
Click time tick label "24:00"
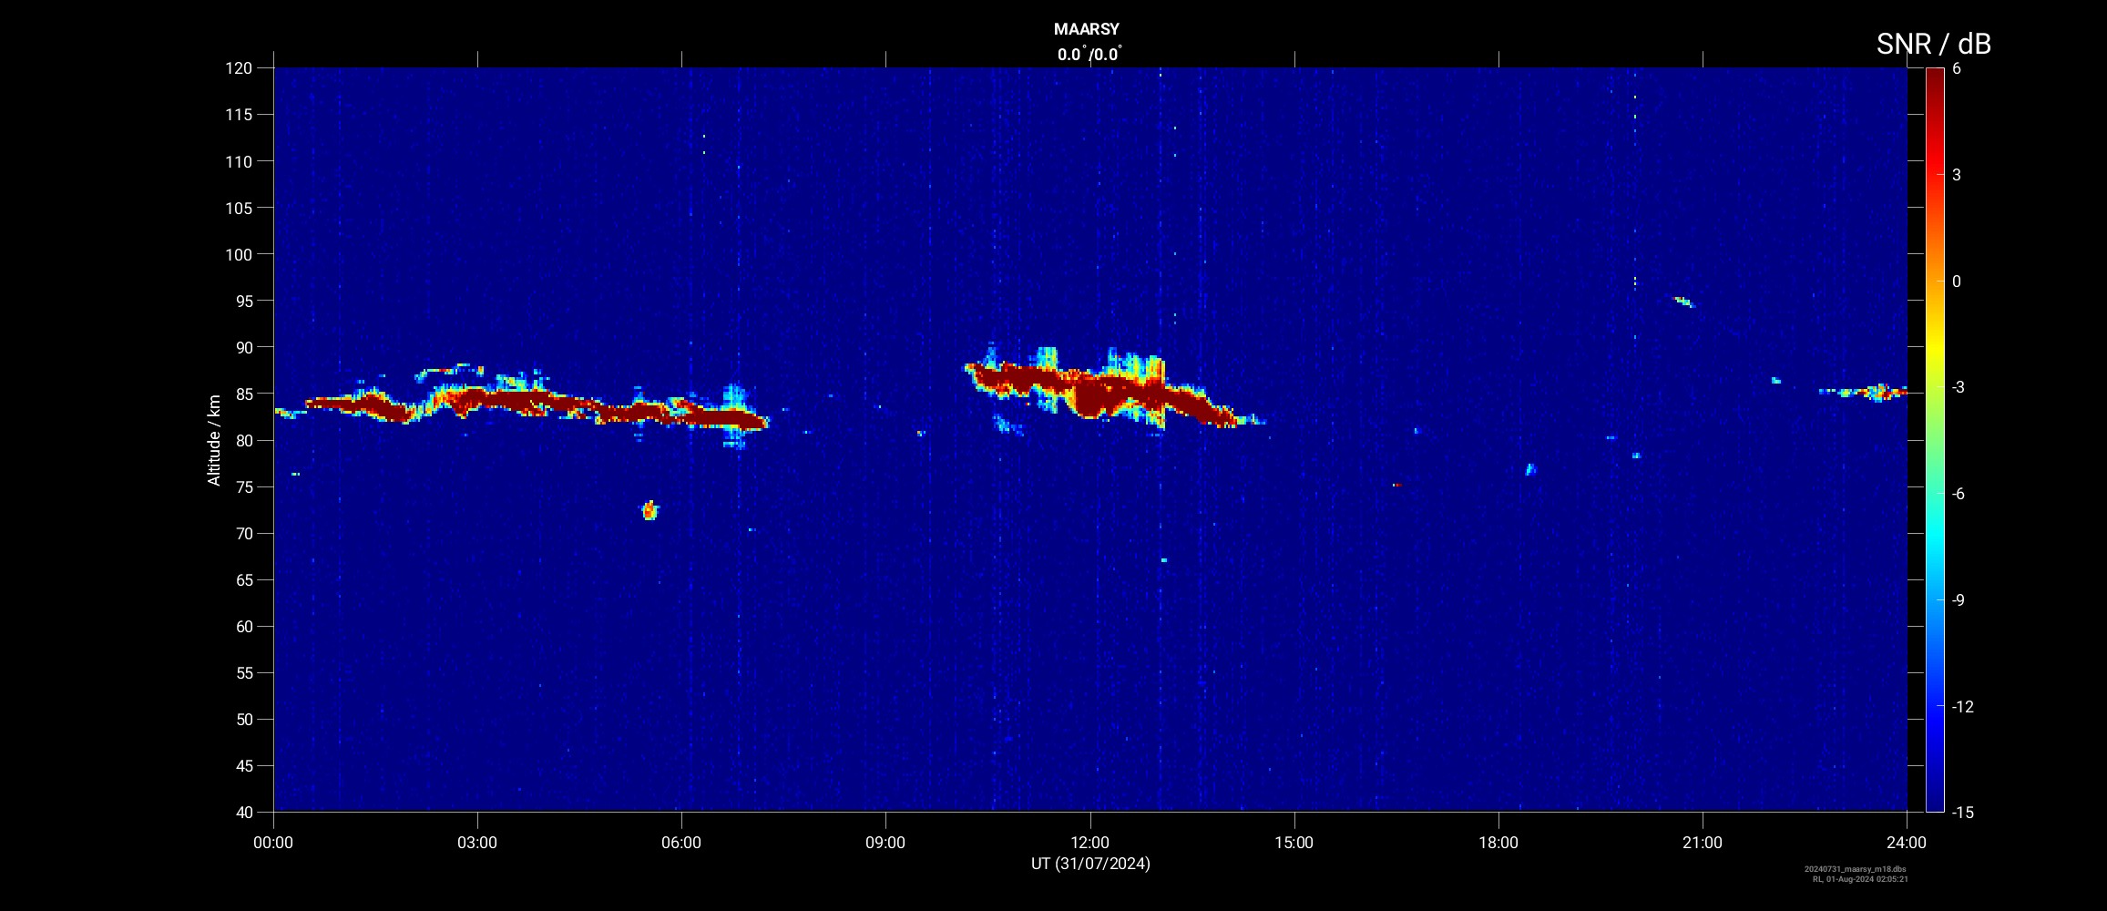[1907, 843]
